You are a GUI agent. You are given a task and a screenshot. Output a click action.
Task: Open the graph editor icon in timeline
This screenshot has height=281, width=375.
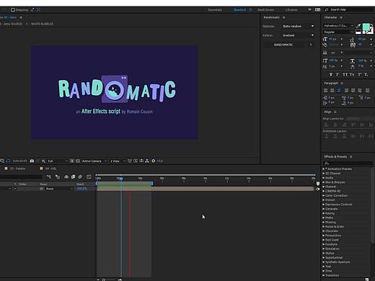tap(89, 177)
